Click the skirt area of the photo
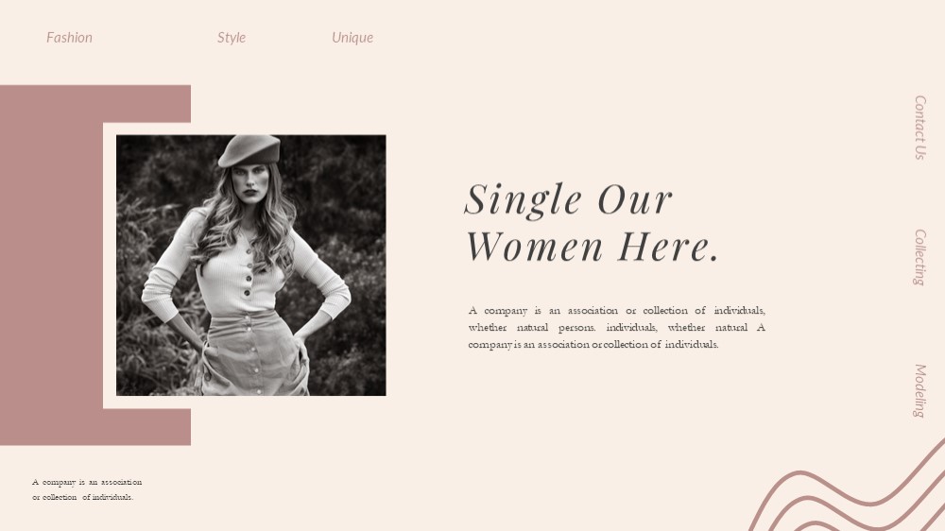 click(x=256, y=352)
